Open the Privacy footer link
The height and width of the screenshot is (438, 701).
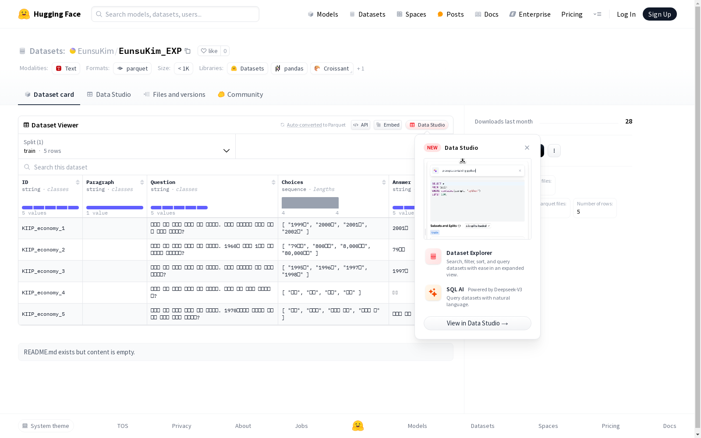click(x=182, y=426)
